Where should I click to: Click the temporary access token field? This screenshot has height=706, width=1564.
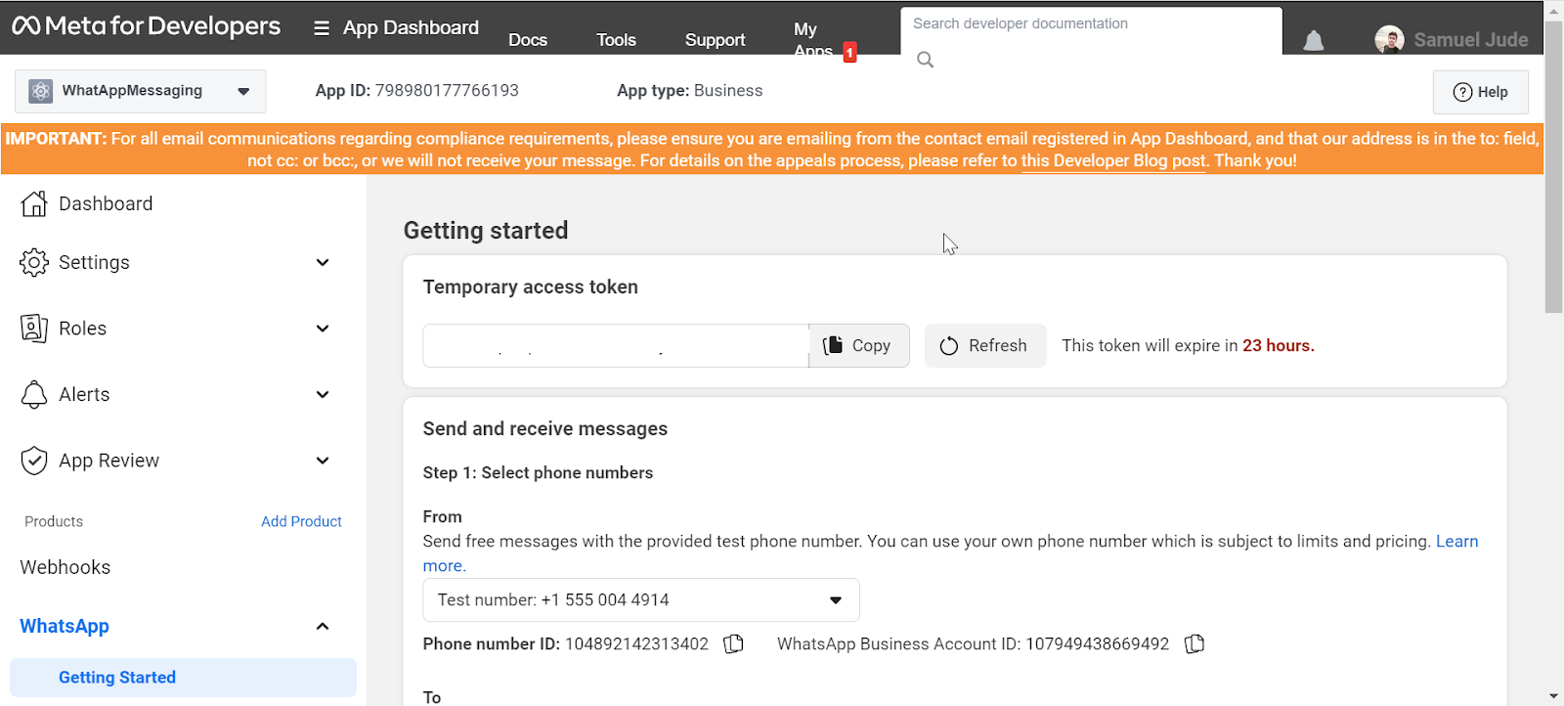pyautogui.click(x=616, y=346)
